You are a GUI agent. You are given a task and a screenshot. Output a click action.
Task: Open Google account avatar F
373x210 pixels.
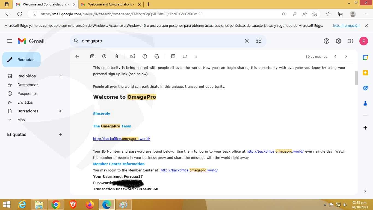click(x=364, y=41)
